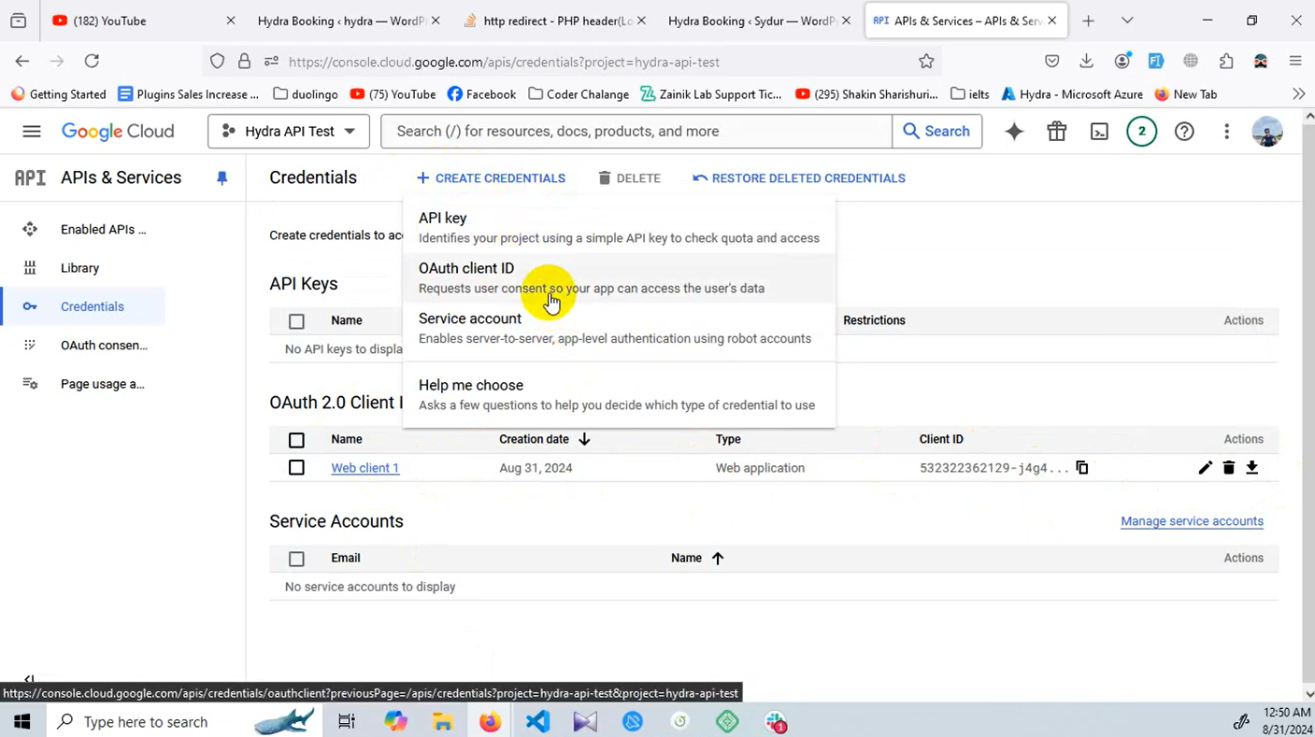Image resolution: width=1315 pixels, height=737 pixels.
Task: Open Task View on the taskbar
Action: (347, 721)
